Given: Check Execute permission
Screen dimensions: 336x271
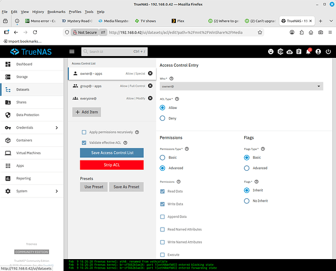Looking at the screenshot, I should tap(162, 255).
